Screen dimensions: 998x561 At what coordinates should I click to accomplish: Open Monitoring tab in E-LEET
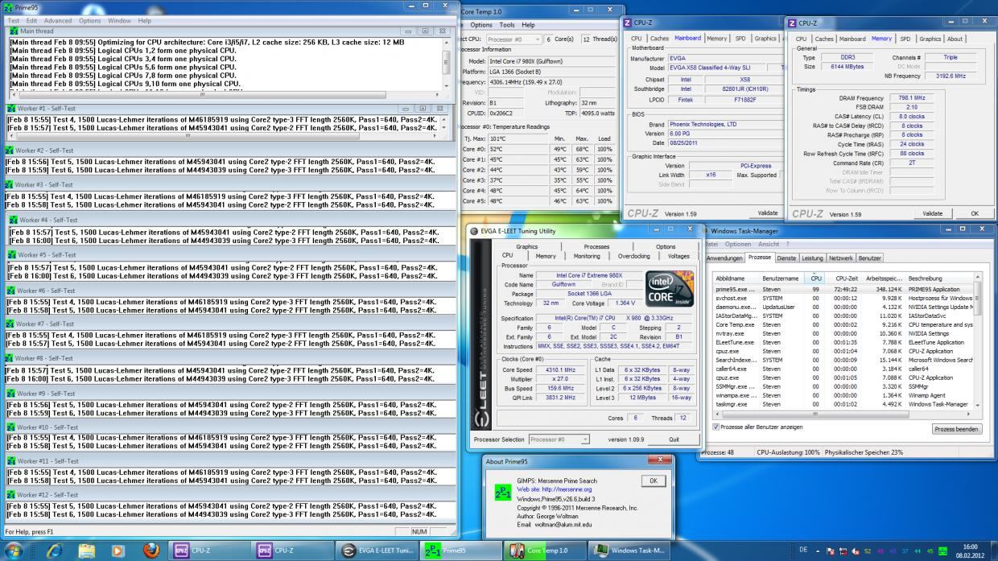[x=587, y=256]
